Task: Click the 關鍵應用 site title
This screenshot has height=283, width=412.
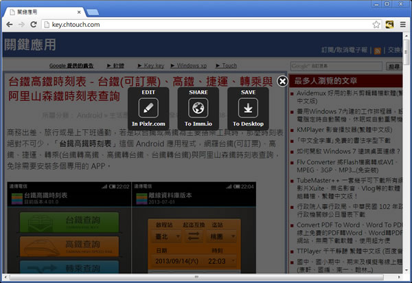Action: pos(30,45)
